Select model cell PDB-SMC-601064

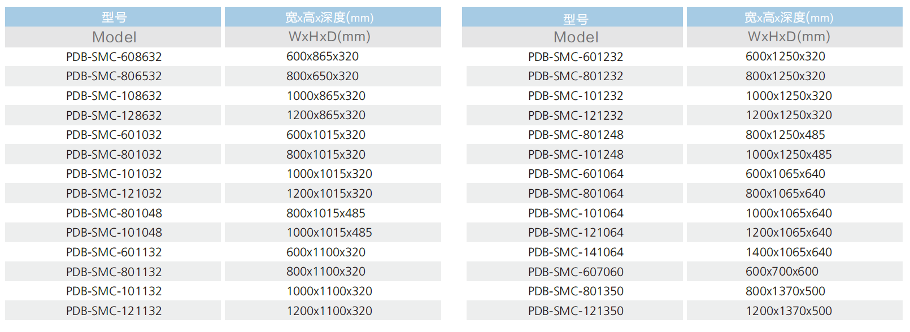(x=574, y=174)
